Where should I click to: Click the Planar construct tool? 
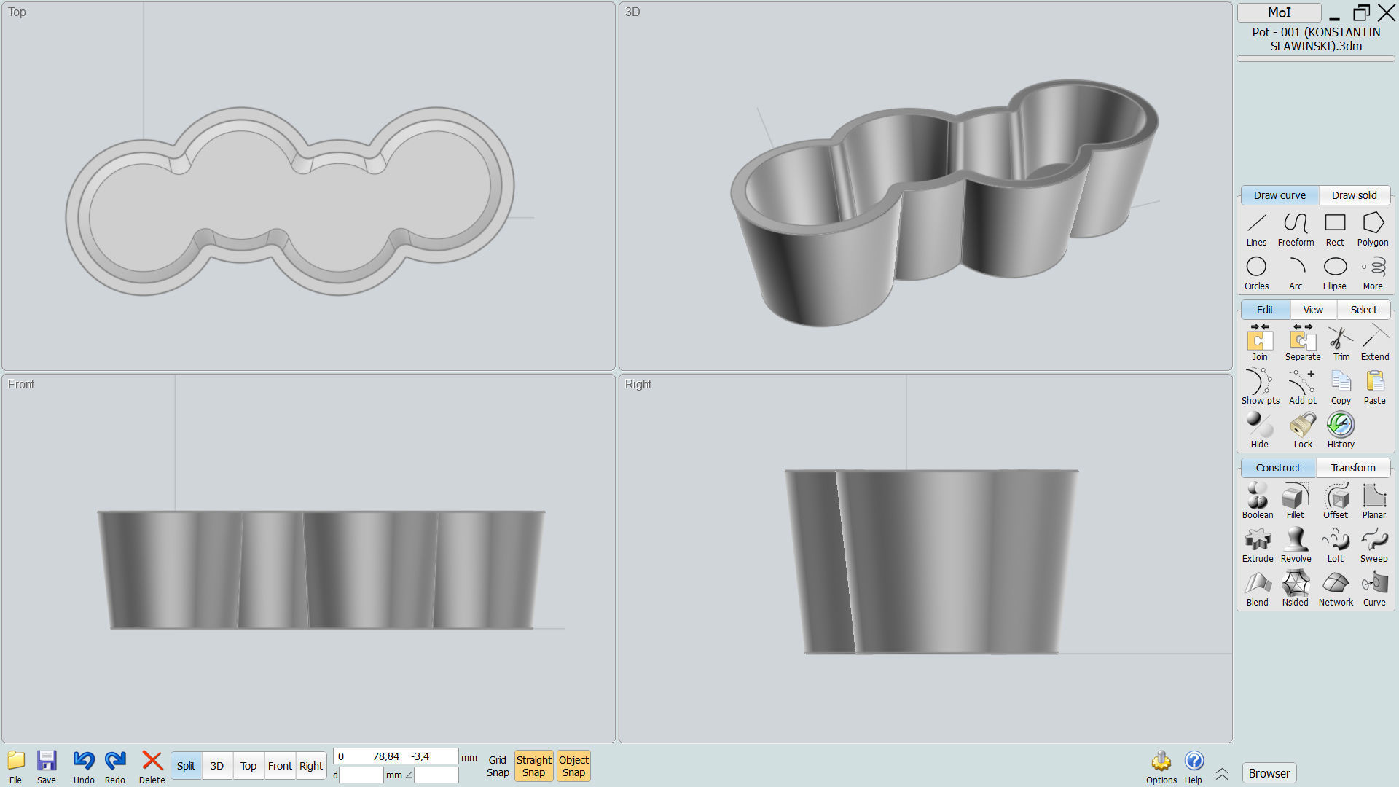click(1374, 501)
